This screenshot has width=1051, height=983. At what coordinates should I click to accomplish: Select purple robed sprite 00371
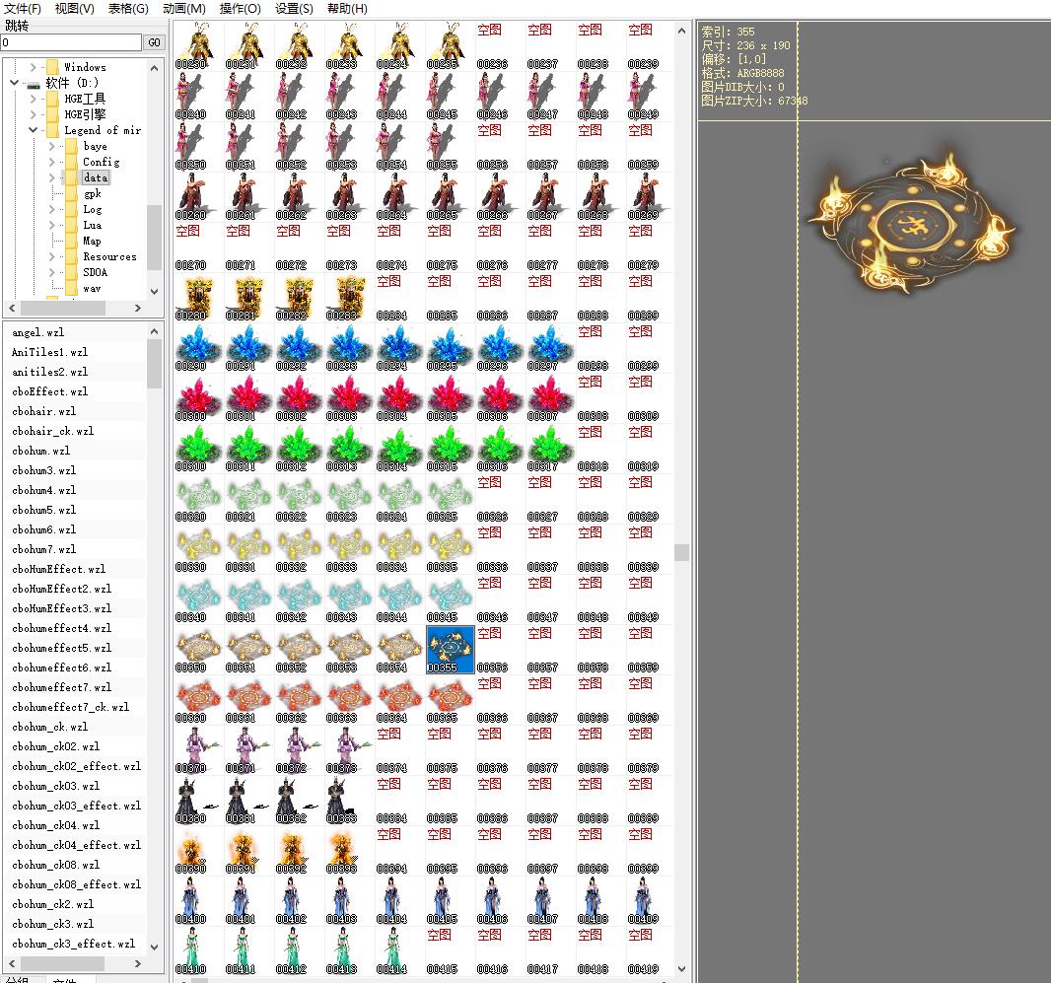click(x=248, y=749)
